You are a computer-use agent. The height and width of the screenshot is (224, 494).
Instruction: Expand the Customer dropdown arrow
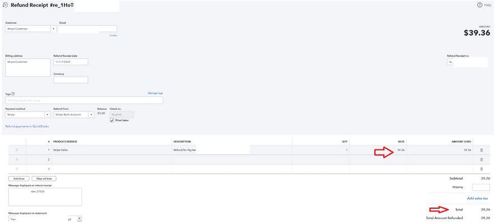point(54,29)
